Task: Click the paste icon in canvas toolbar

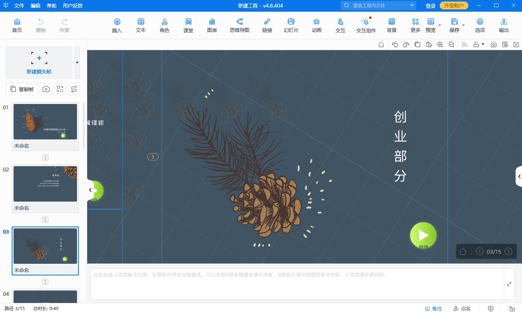Action: click(429, 44)
